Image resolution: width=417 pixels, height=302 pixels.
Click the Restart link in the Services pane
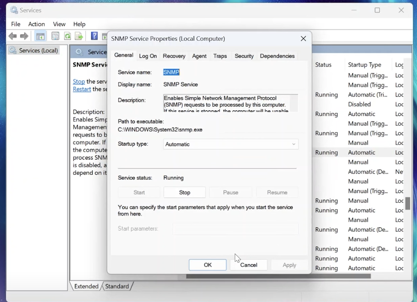tap(82, 89)
